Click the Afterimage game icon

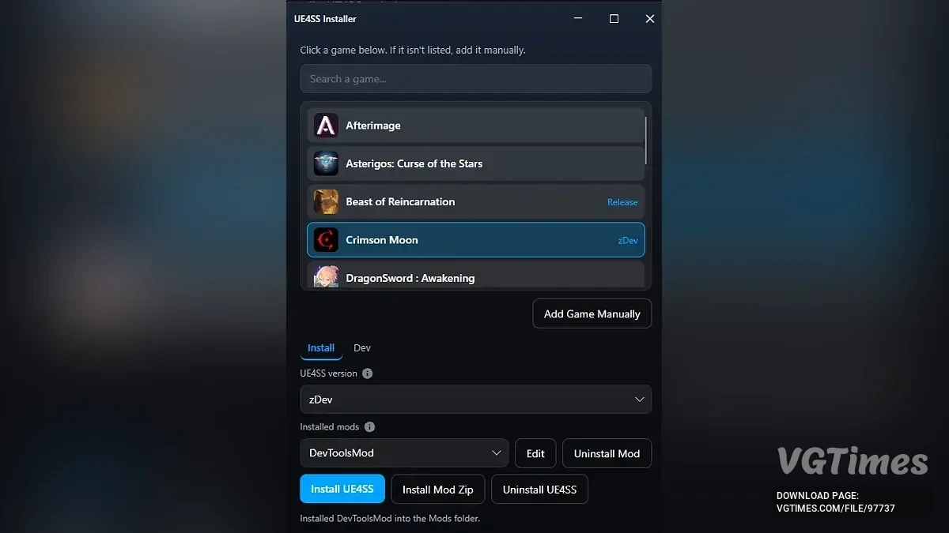(x=326, y=126)
